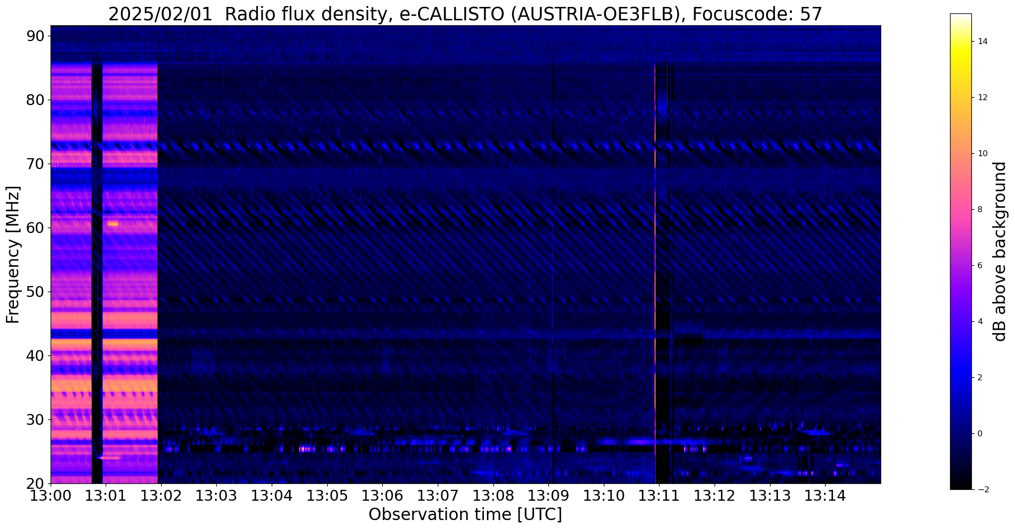Click the 13:02 time tick label
Image resolution: width=1015 pixels, height=529 pixels.
tap(161, 496)
